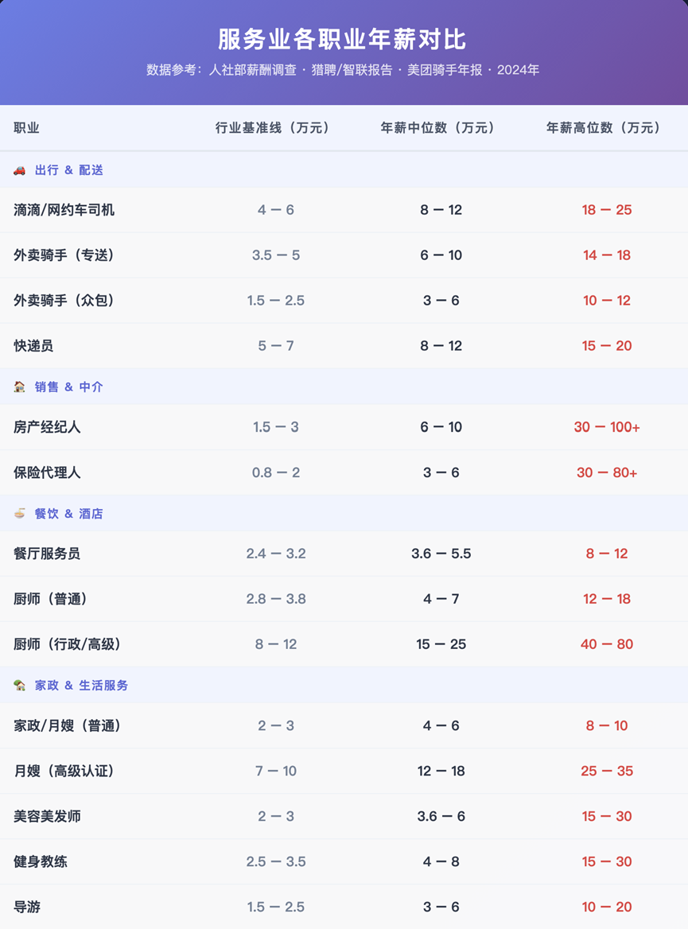688x929 pixels.
Task: Click the bowl icon beside 餐饮 & 酒店
Action: (x=20, y=514)
